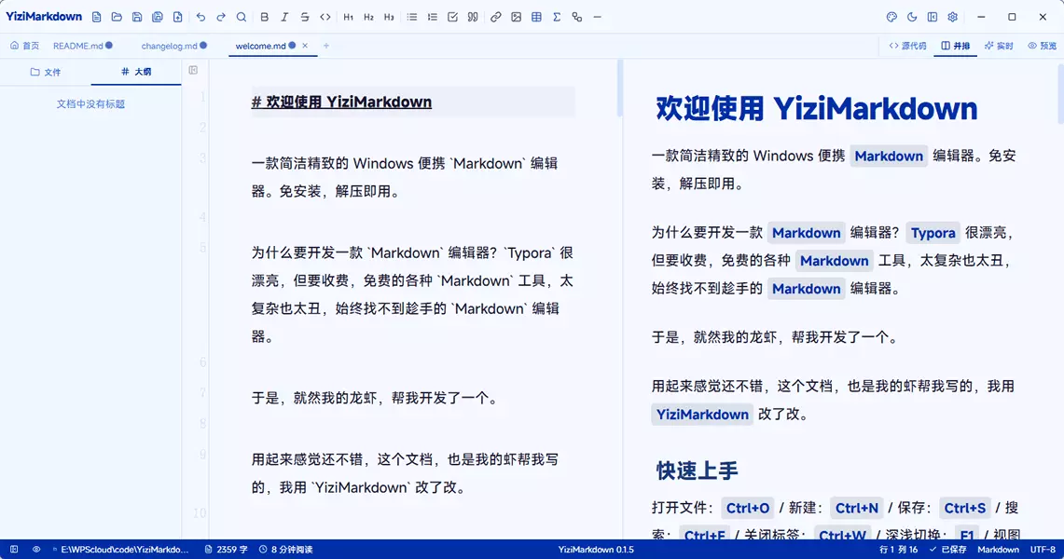Viewport: 1064px width, 559px height.
Task: Click the 8 分钟阅读 reading time
Action: (x=286, y=550)
